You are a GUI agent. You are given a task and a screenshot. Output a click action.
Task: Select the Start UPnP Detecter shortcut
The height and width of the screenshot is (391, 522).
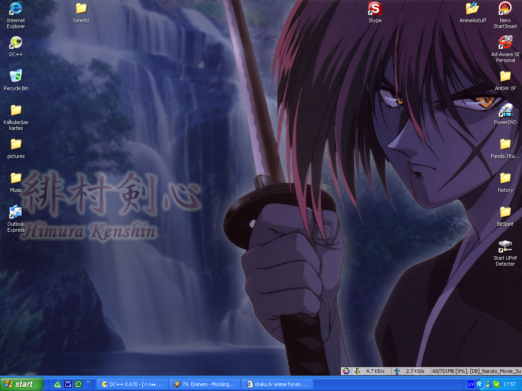click(x=505, y=253)
